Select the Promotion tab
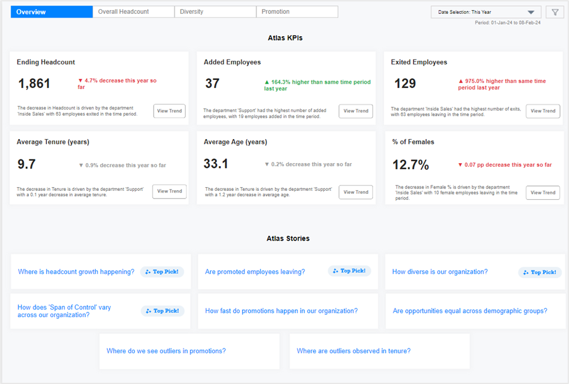Image resolution: width=569 pixels, height=384 pixels. [297, 11]
